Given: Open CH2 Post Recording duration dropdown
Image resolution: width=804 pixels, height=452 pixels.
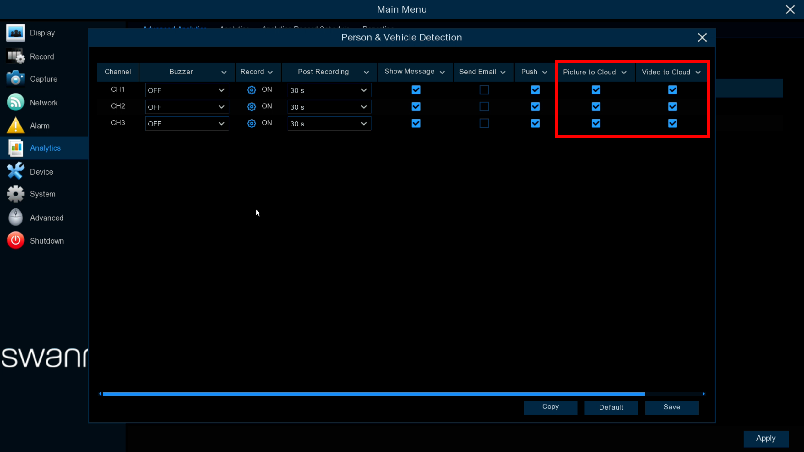Looking at the screenshot, I should coord(329,107).
